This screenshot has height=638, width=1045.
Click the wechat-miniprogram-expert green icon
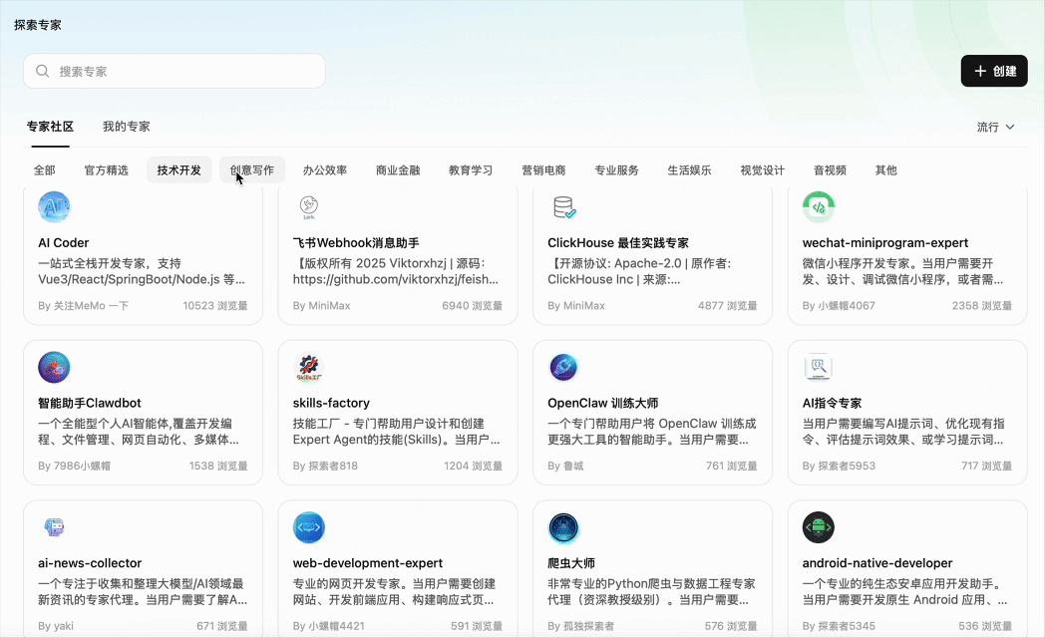(819, 207)
